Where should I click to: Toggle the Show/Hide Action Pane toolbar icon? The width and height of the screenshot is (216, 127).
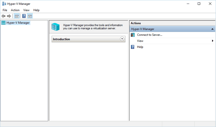30,16
